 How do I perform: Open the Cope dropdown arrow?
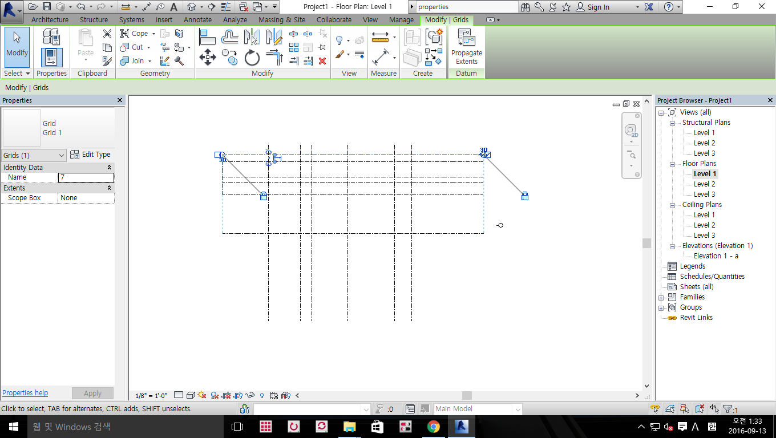click(x=153, y=34)
